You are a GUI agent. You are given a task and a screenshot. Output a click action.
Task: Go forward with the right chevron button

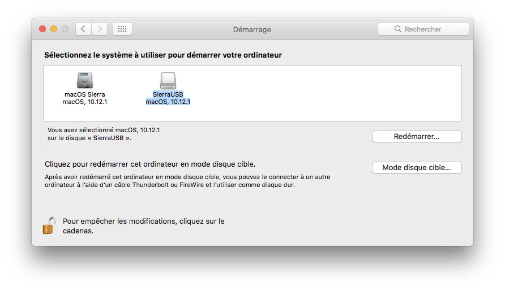(100, 29)
